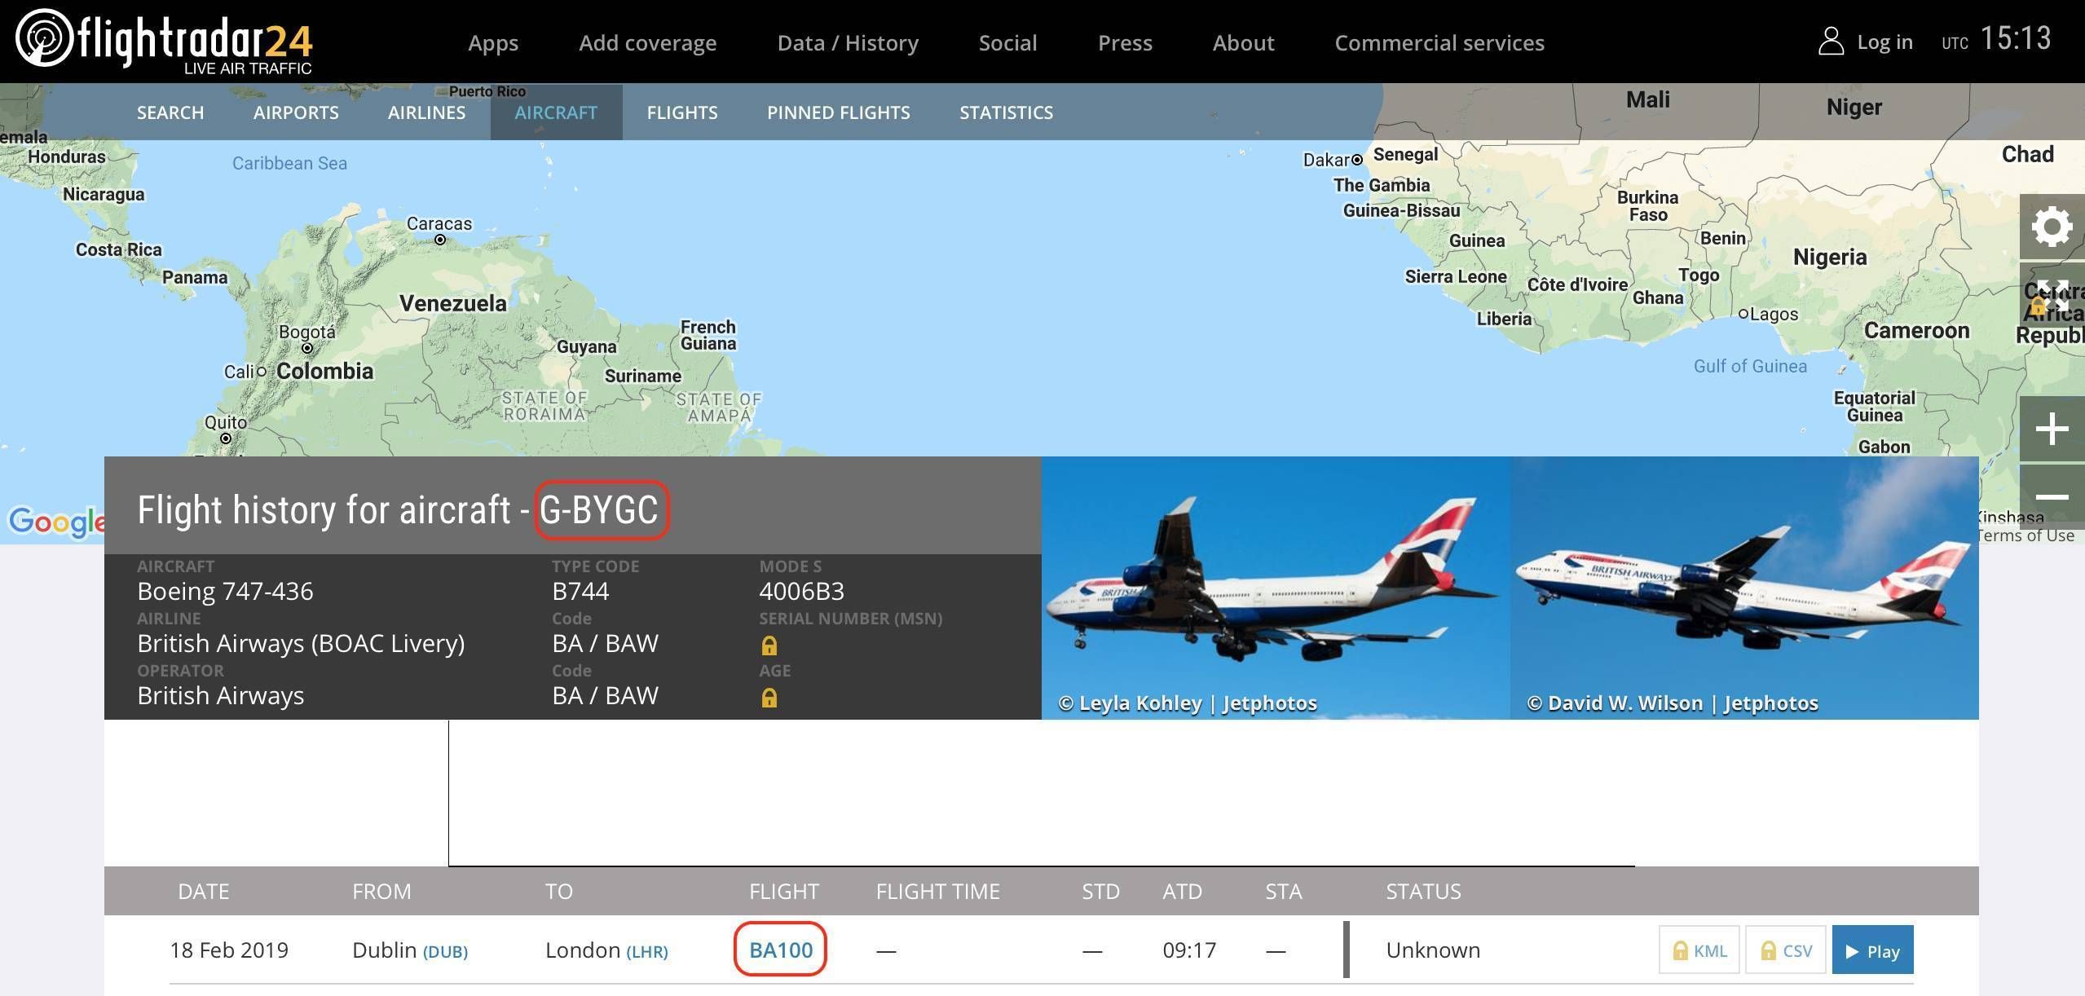Click the Age lock icon
2085x996 pixels.
pos(769,698)
